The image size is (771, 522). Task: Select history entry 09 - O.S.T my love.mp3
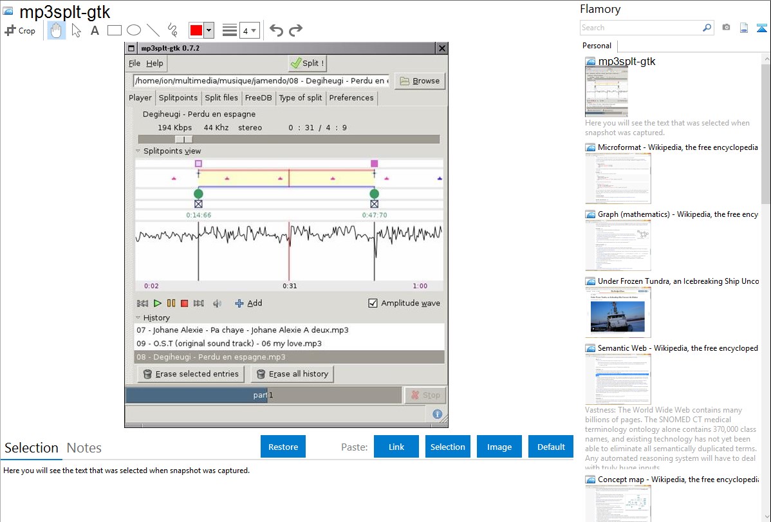289,344
